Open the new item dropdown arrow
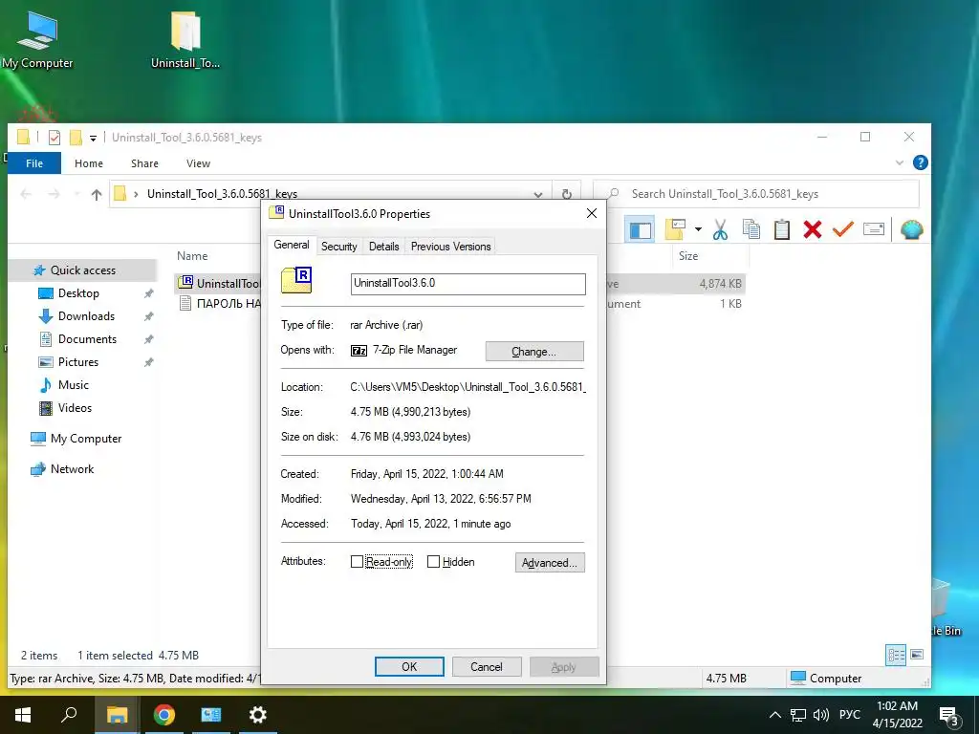Screen dimensions: 979x734 click(x=698, y=229)
